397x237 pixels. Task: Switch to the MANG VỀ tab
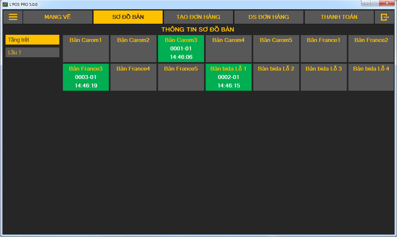(58, 17)
